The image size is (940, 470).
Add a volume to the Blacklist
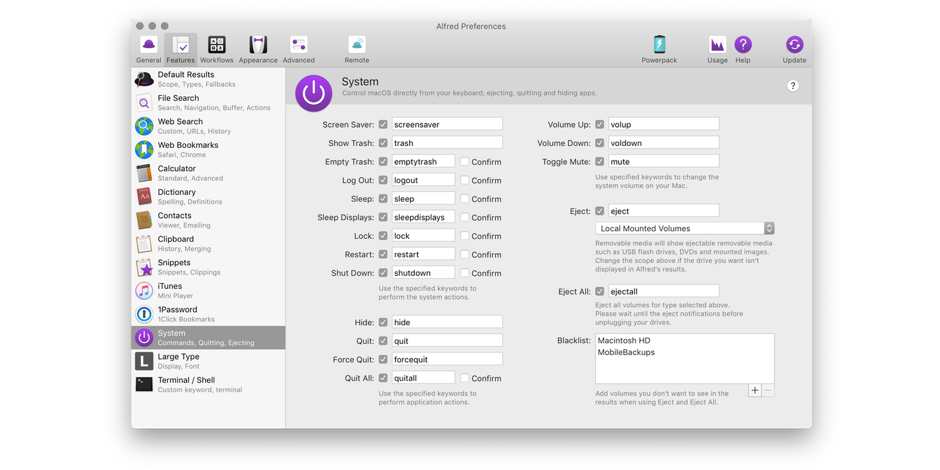pyautogui.click(x=755, y=390)
